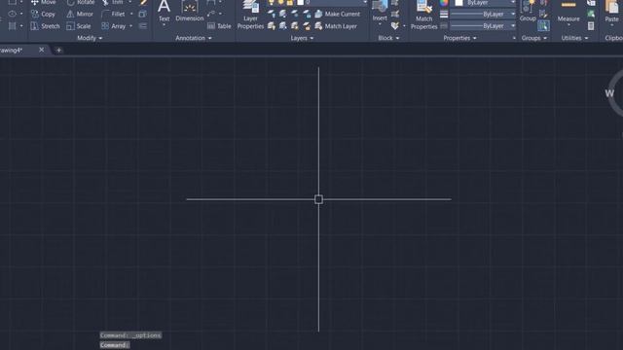Click the "_options" command history text

147,335
